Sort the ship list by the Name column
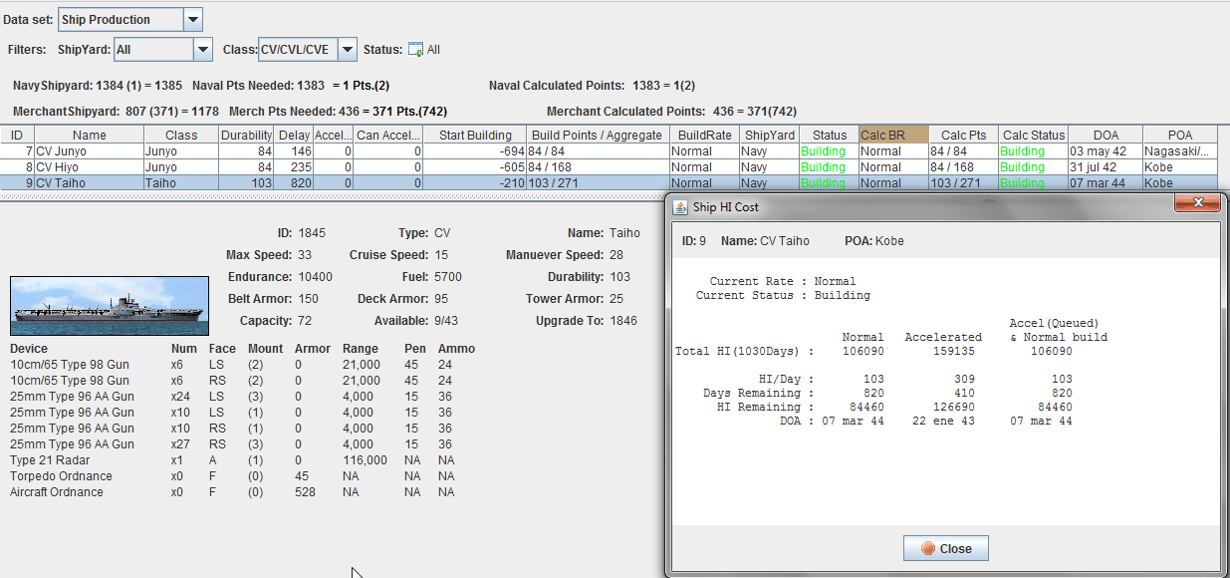This screenshot has height=578, width=1230. 89,135
